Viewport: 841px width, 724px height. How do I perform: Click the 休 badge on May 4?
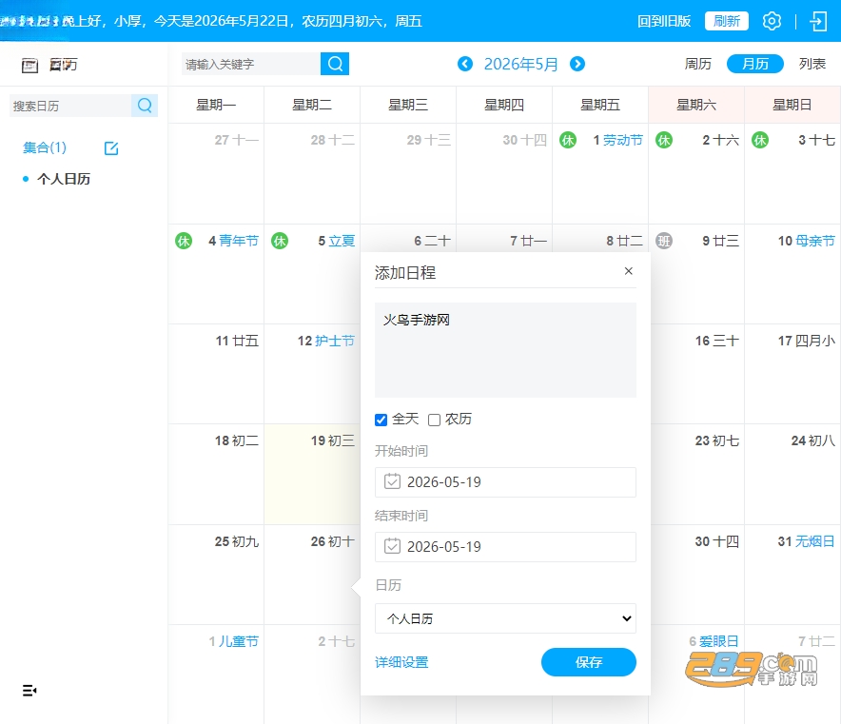click(x=184, y=241)
